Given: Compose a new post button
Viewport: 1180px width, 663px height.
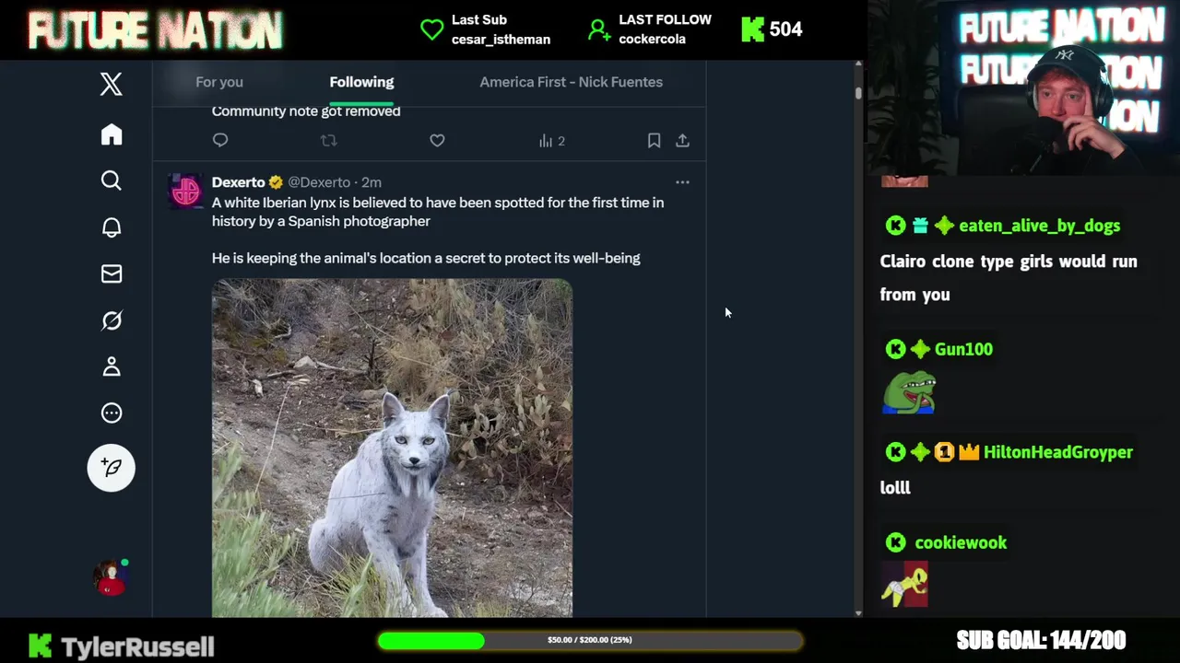Looking at the screenshot, I should [112, 468].
